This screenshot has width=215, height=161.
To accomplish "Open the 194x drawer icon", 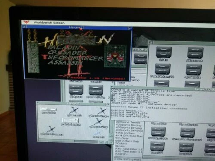I will (x=164, y=54).
